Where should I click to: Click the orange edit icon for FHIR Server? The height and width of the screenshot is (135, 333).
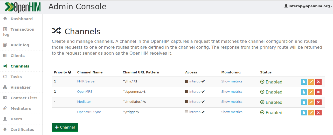point(311,82)
